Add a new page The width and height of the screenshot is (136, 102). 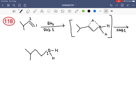(x=122, y=5)
